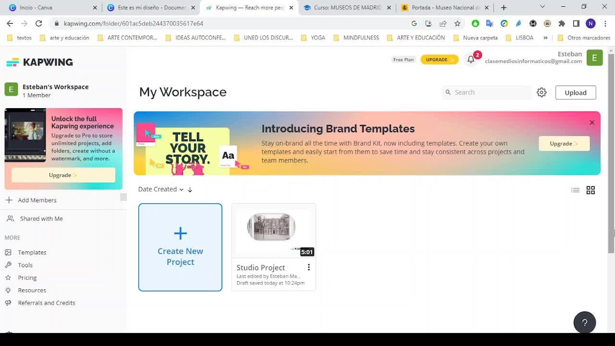The image size is (615, 346).
Task: Click the Upload button
Action: (x=576, y=93)
